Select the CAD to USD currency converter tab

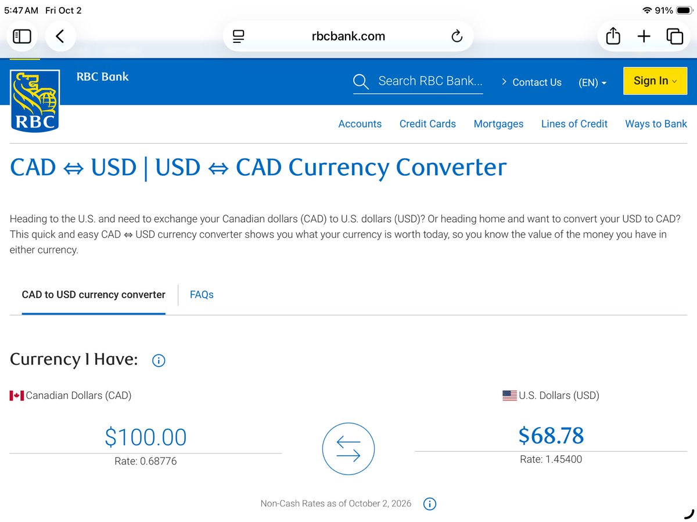pos(94,295)
